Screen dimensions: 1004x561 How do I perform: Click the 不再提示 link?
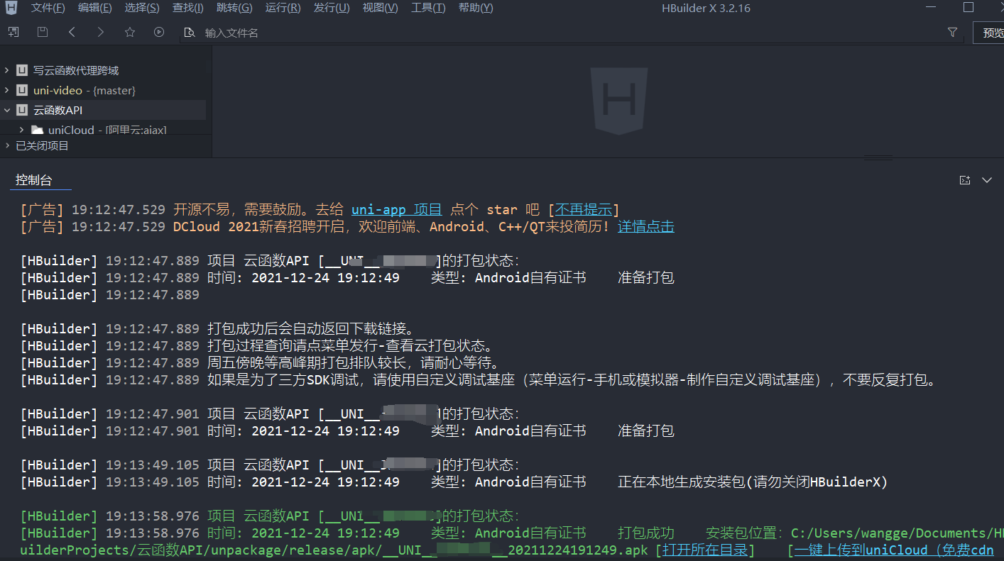click(x=583, y=209)
